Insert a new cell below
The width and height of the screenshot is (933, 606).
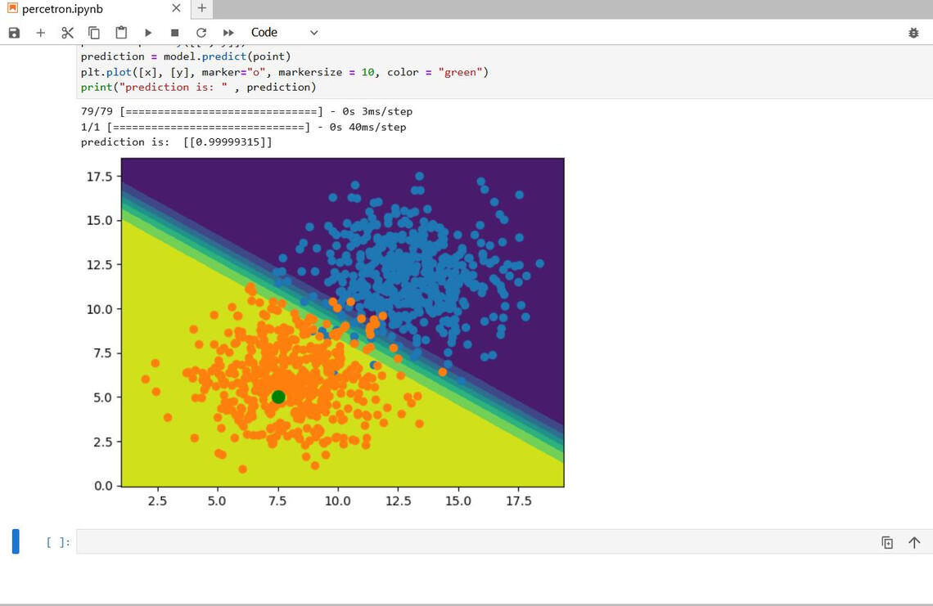pos(39,32)
